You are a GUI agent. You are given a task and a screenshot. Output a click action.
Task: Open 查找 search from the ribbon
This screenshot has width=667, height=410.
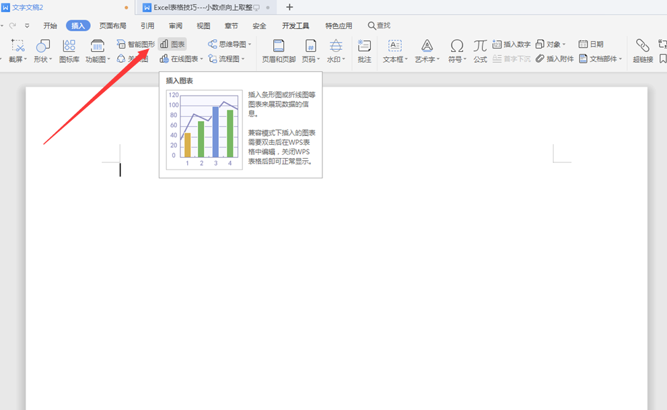(378, 25)
